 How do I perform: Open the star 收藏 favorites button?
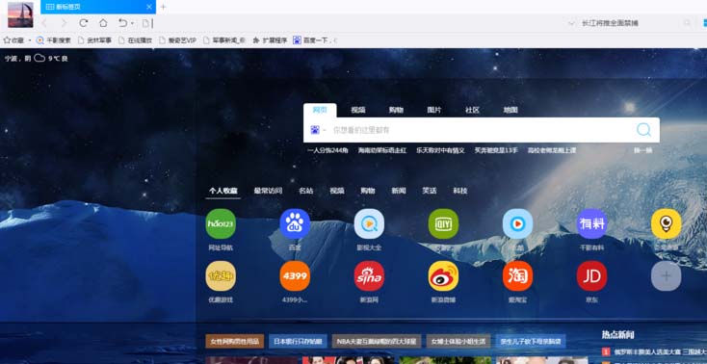[x=13, y=40]
